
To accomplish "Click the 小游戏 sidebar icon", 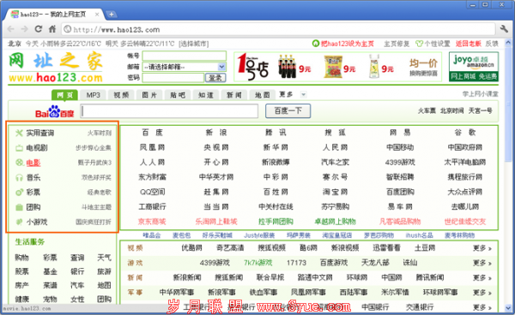I will point(19,222).
